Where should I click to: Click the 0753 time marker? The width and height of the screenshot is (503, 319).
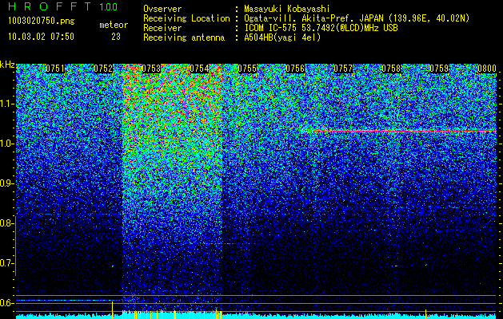click(151, 69)
